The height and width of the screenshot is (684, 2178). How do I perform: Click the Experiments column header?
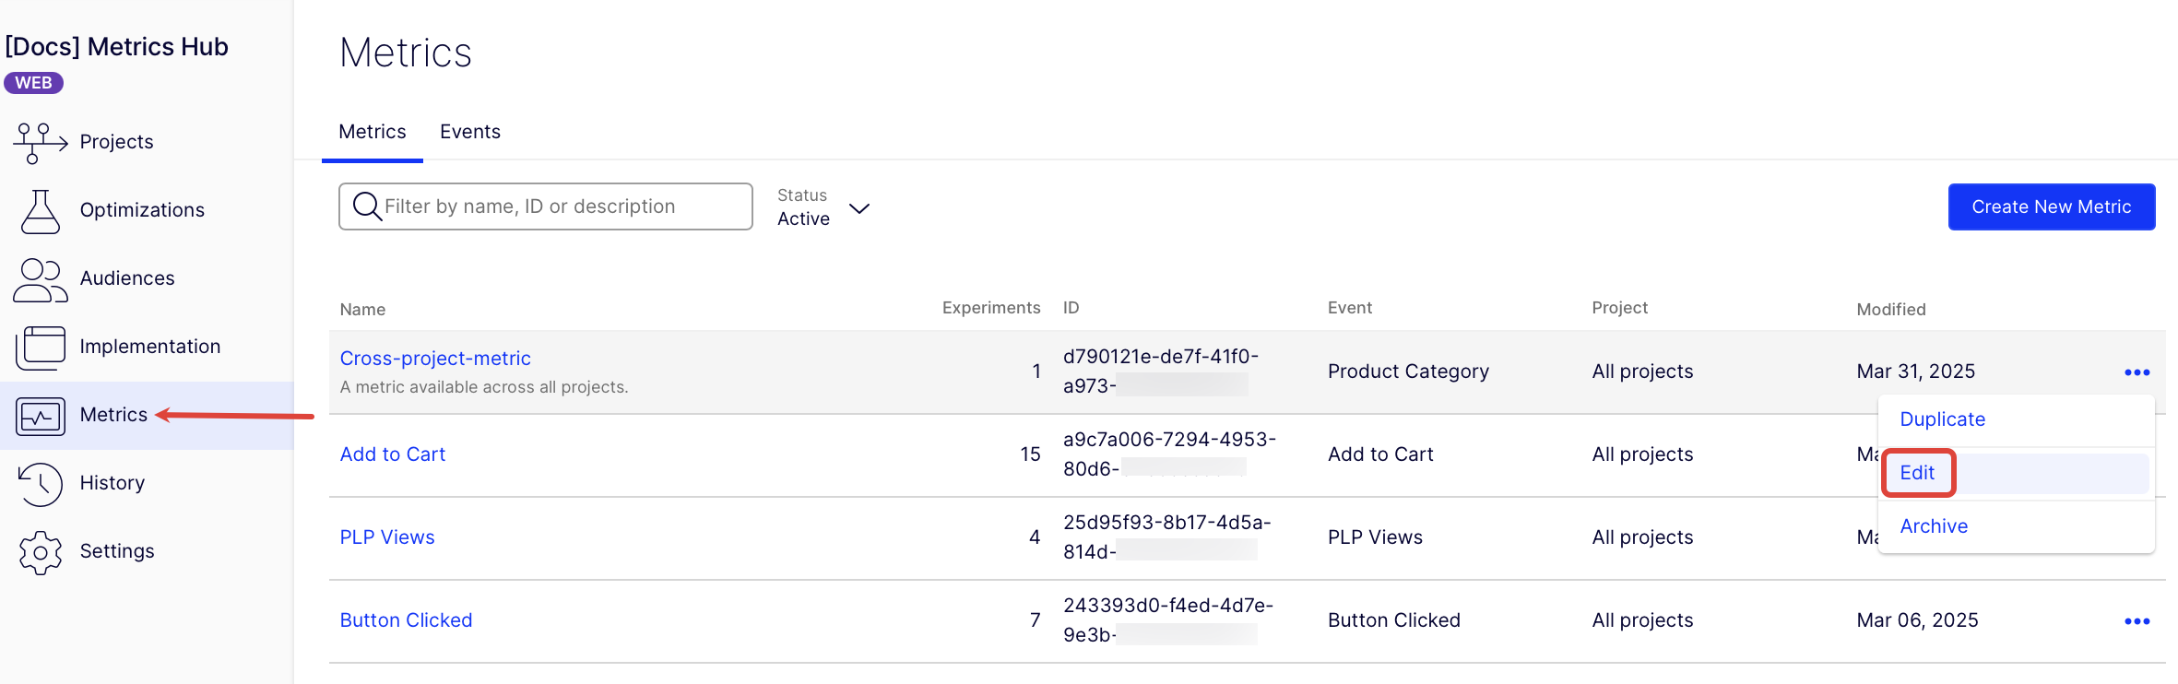991,308
